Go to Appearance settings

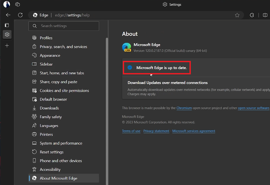coord(64,55)
